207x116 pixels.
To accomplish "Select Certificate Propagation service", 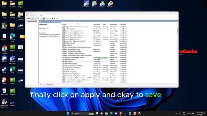I will coord(94,63).
